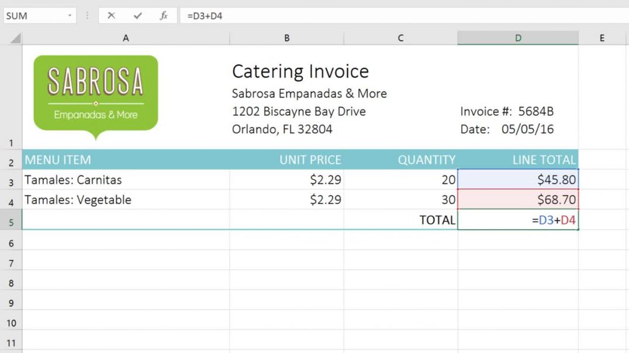Select quantity cell with 20

(400, 179)
